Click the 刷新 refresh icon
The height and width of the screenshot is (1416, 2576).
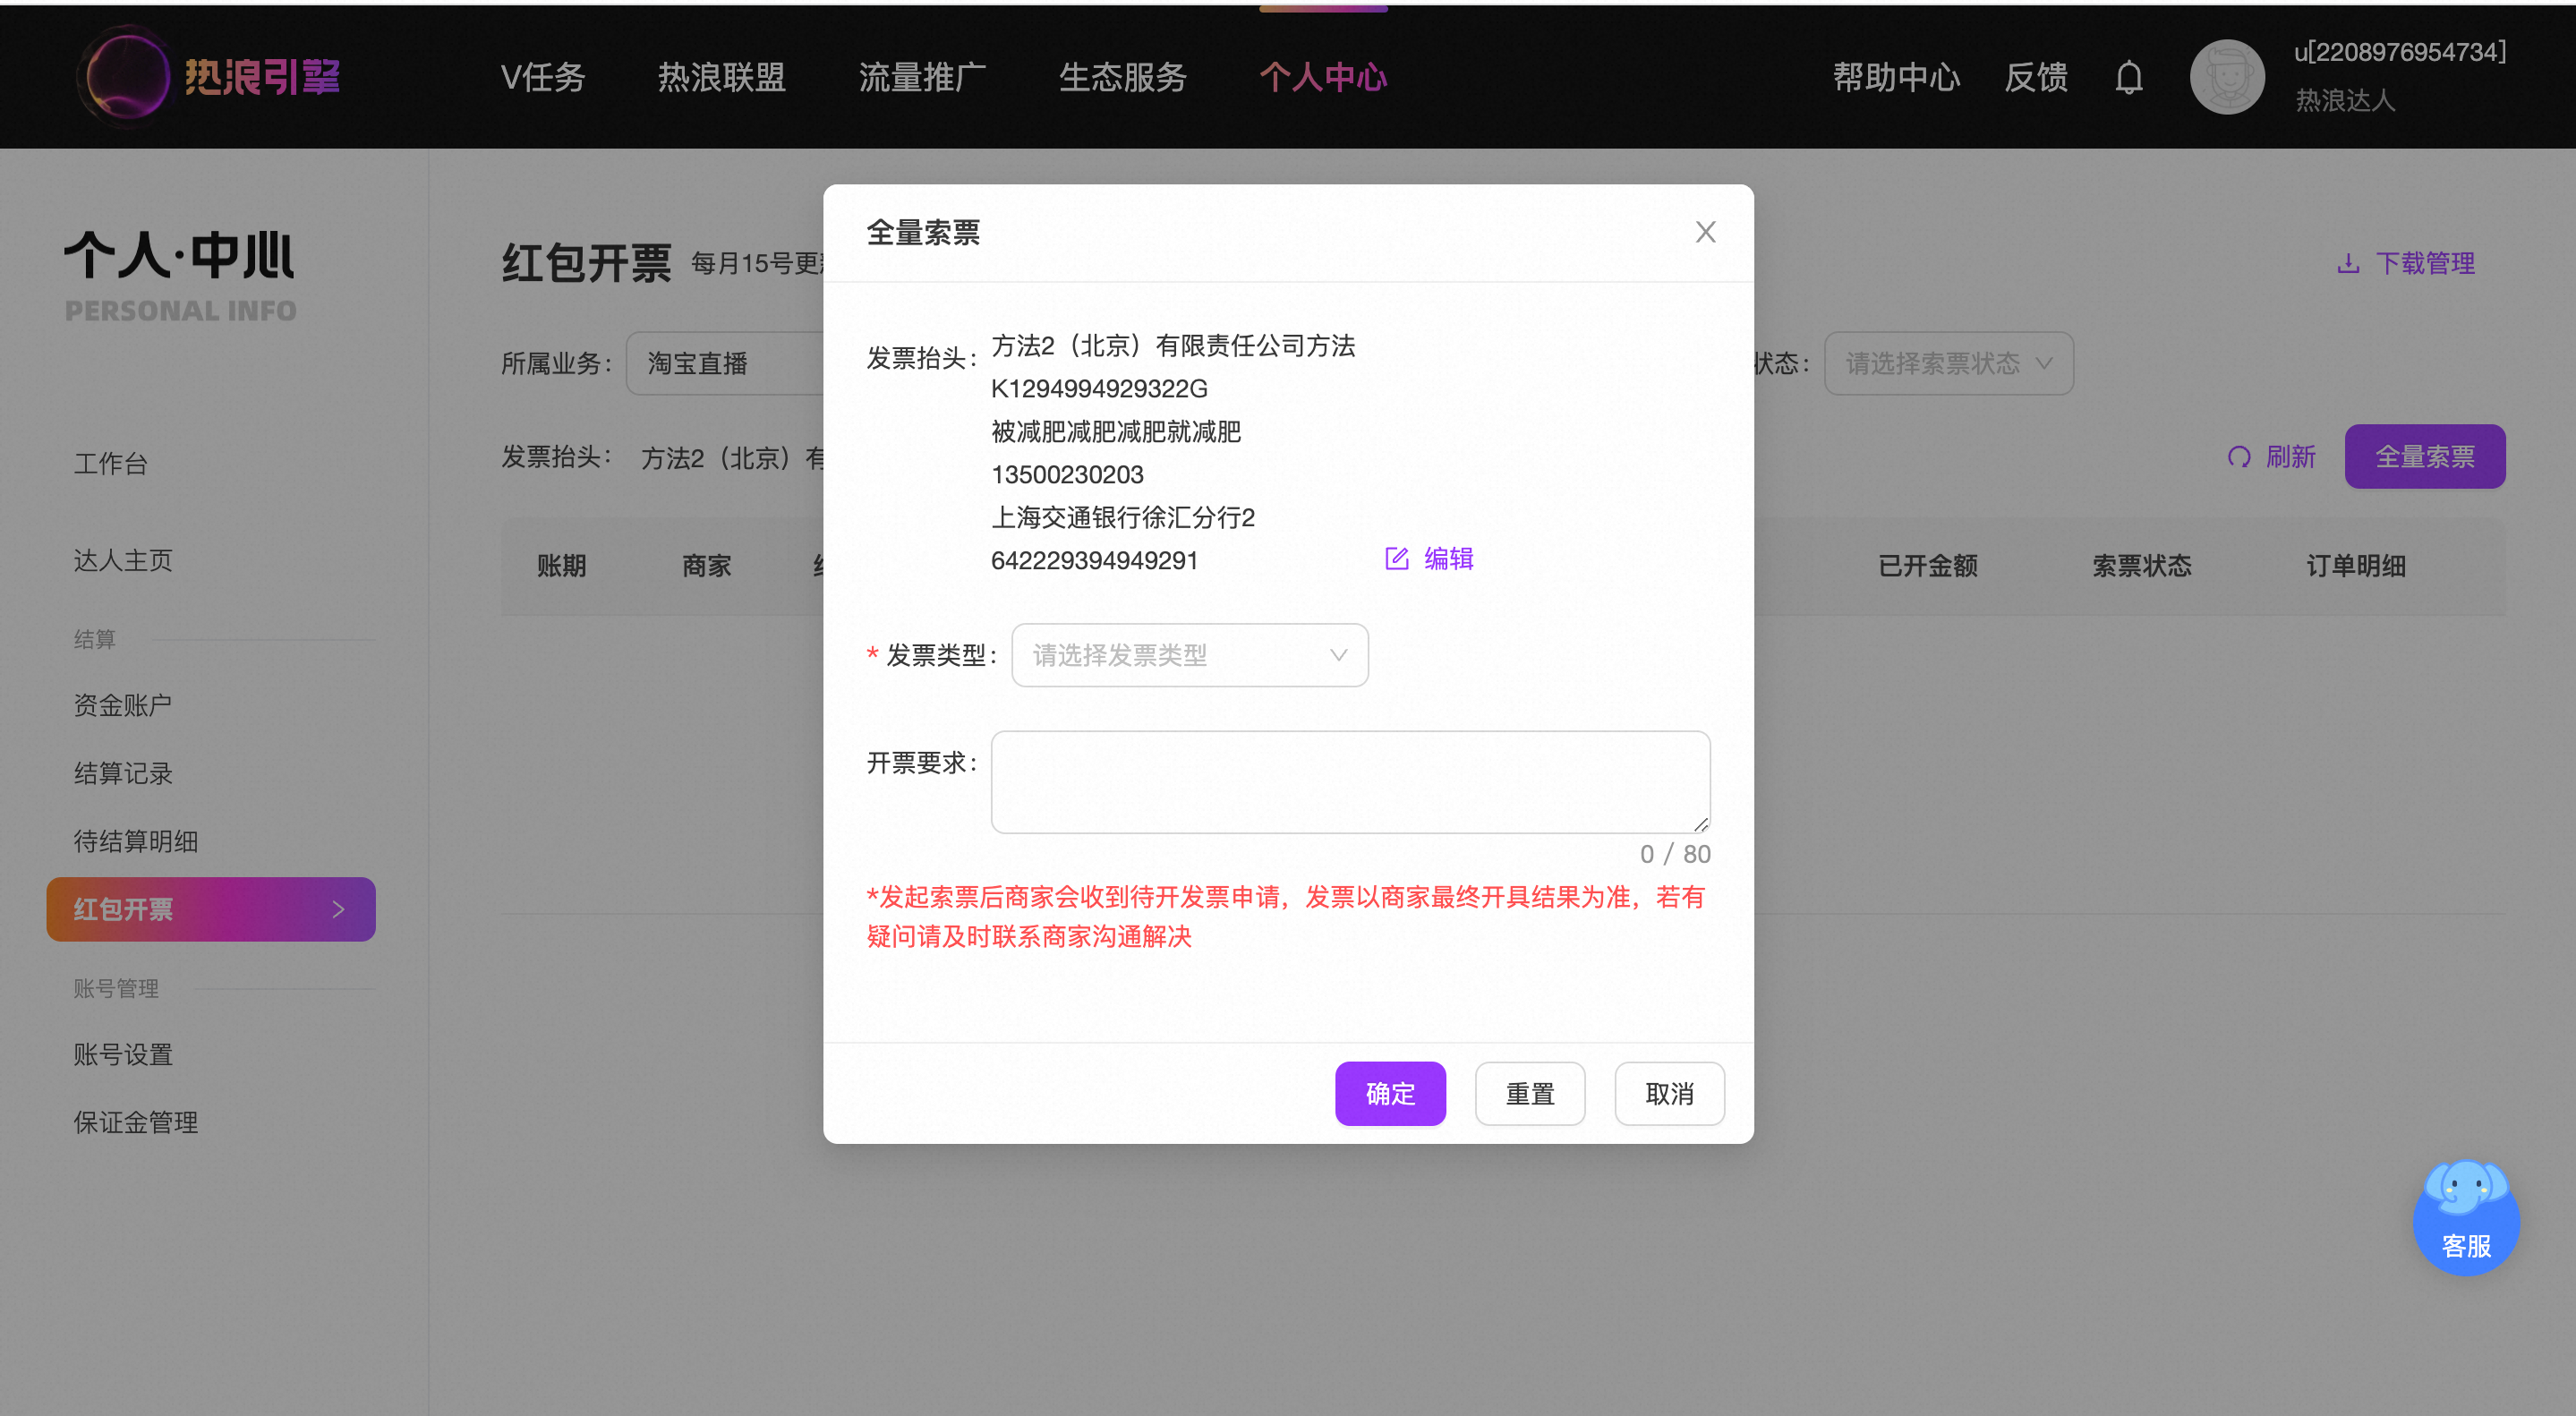point(2238,457)
